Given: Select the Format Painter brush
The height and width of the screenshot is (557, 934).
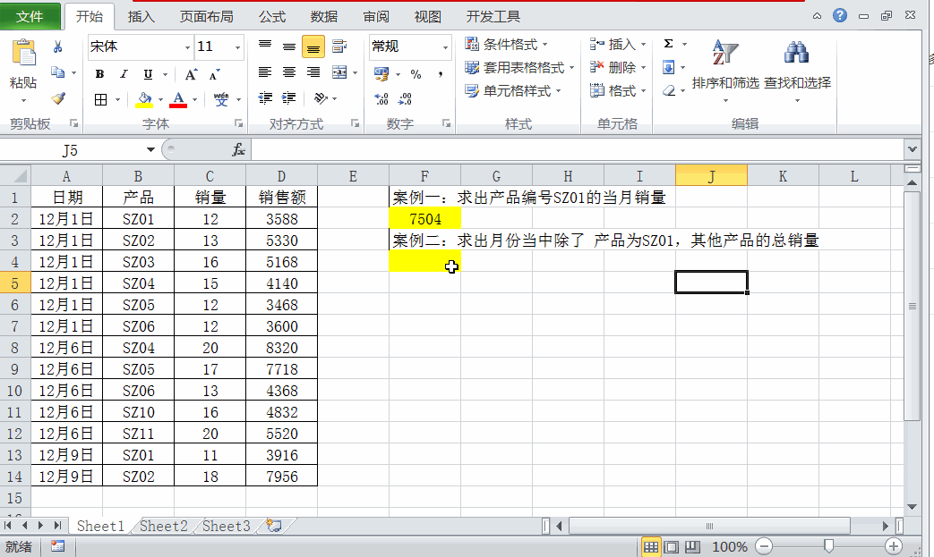Looking at the screenshot, I should [58, 98].
